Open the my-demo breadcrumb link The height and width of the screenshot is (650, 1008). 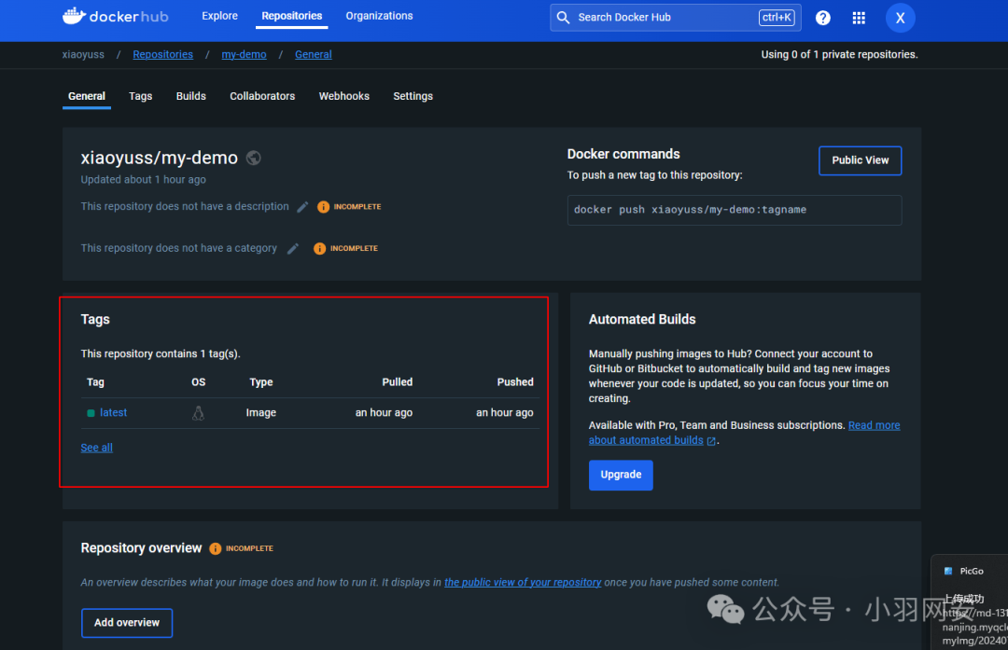244,55
